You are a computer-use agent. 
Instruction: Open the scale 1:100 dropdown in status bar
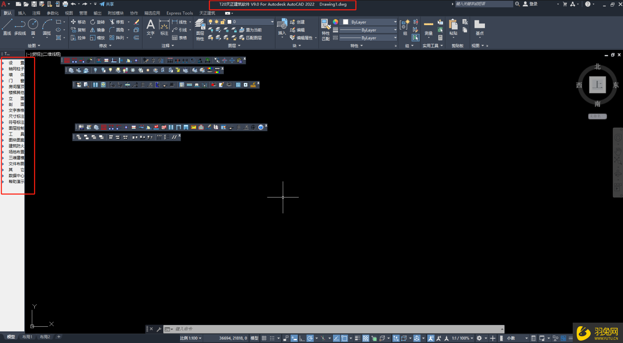[x=190, y=338]
